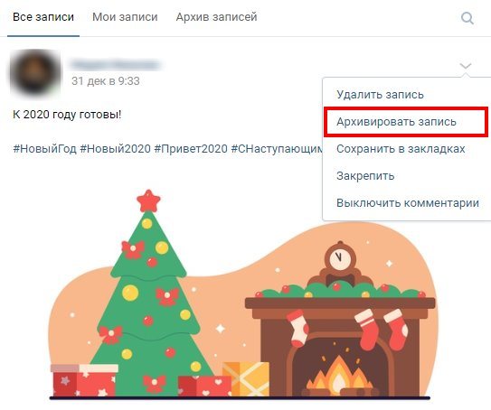Screen dimensions: 491x410
Task: Select Удалить запись from menu
Action: (380, 94)
